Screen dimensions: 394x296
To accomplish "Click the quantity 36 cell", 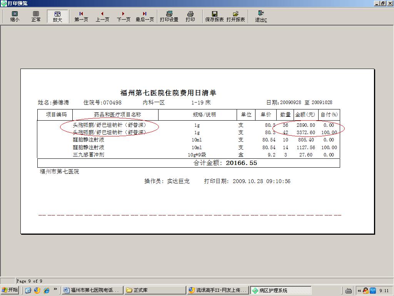I will [285, 125].
